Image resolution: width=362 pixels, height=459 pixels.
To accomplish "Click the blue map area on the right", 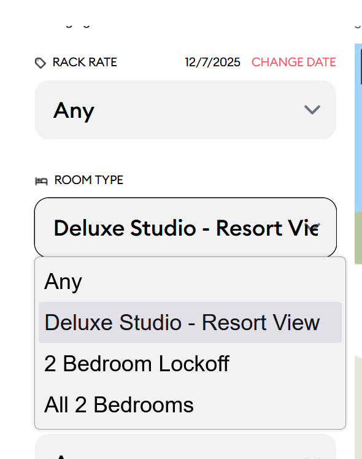I will (358, 126).
